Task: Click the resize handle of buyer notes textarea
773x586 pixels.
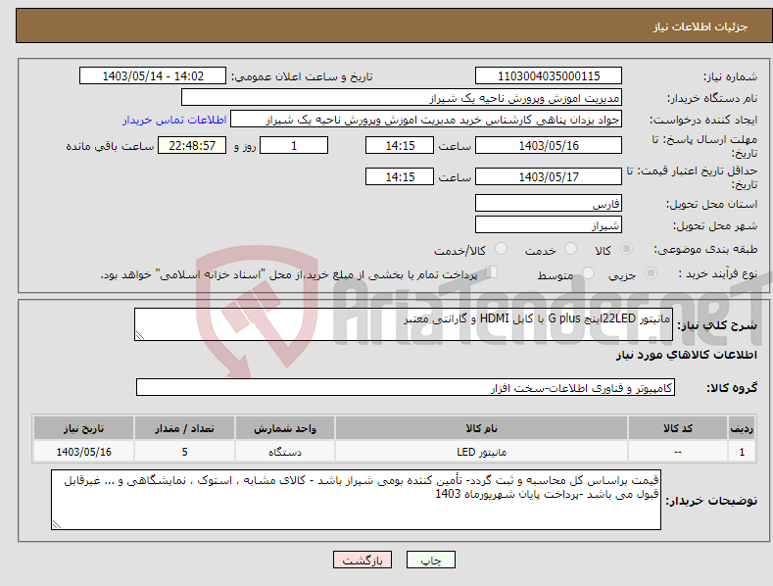Action: point(57,524)
